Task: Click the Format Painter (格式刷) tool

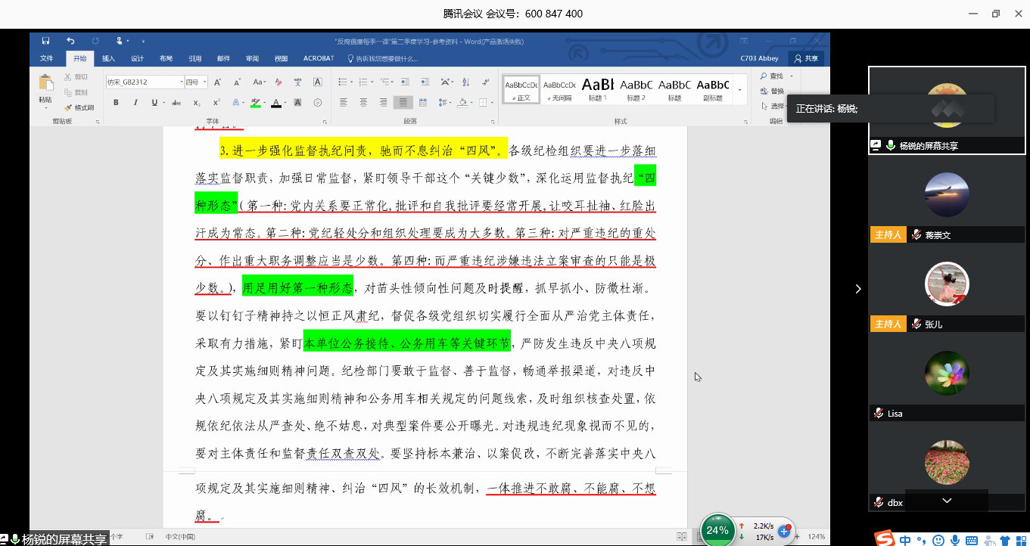Action: [79, 107]
